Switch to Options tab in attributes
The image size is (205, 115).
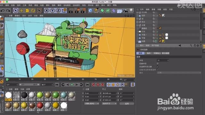click(x=140, y=53)
